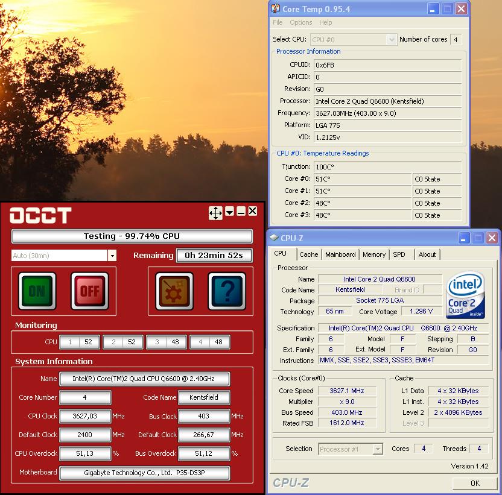Click the CPU-Z Rated FSB value 1612.0 MHz
This screenshot has width=502, height=495.
pos(347,423)
